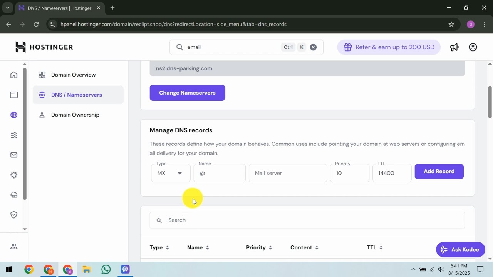Open the announcements megaphone icon
493x277 pixels.
click(x=454, y=47)
